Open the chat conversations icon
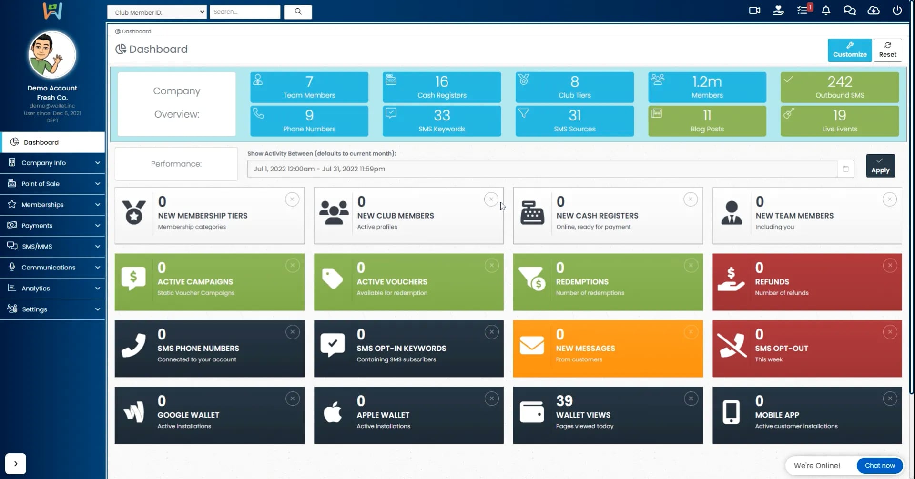The width and height of the screenshot is (915, 479). coord(850,10)
